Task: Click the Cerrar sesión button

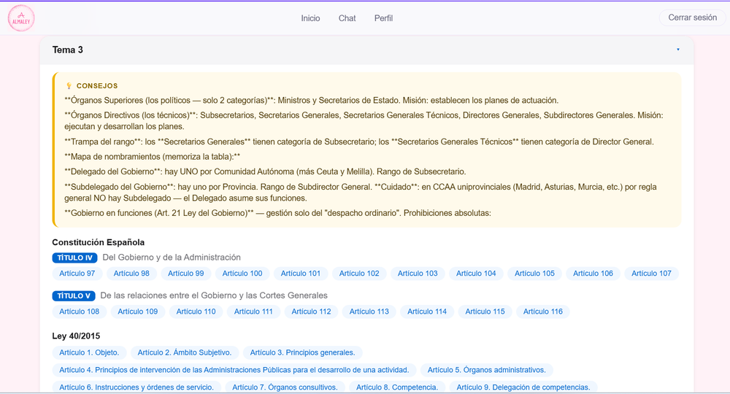Action: click(x=692, y=18)
